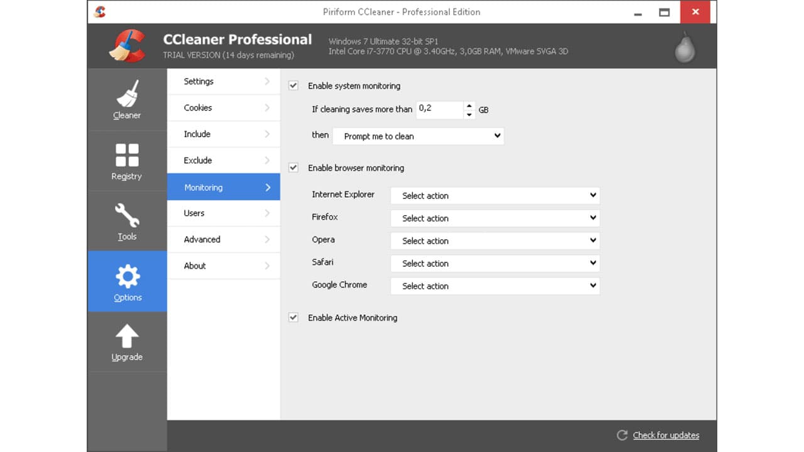Open the Registry section icon
804x452 pixels.
pyautogui.click(x=127, y=155)
